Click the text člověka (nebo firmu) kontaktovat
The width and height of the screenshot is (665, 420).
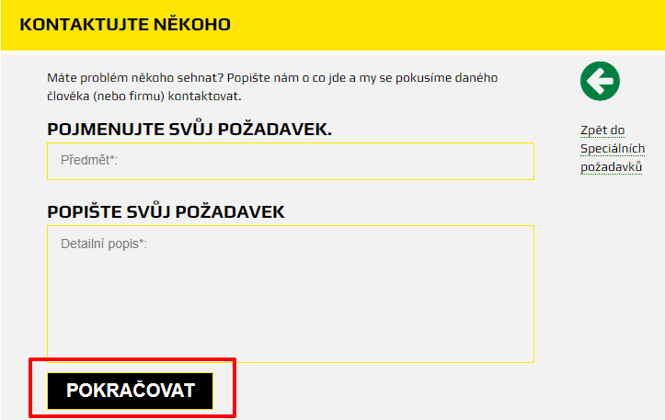144,96
